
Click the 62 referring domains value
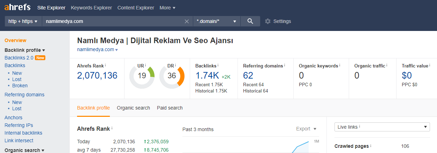248,75
